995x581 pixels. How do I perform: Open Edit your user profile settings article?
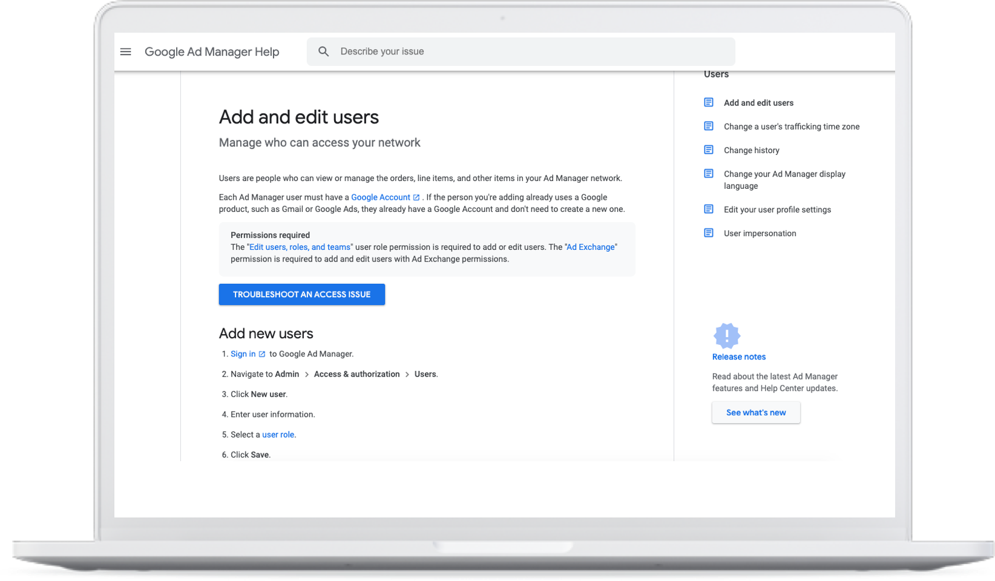[x=777, y=209]
